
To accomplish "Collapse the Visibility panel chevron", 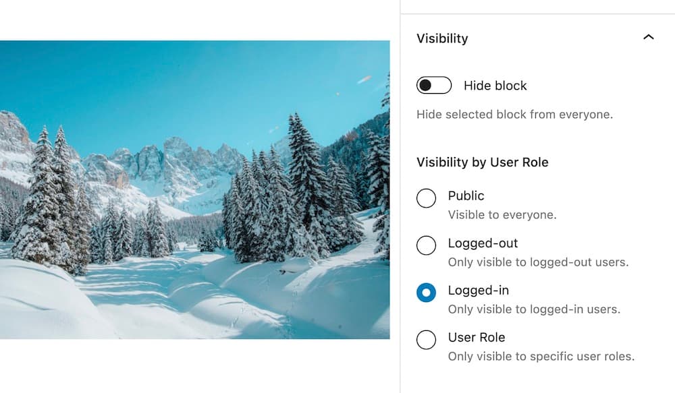I will tap(648, 38).
